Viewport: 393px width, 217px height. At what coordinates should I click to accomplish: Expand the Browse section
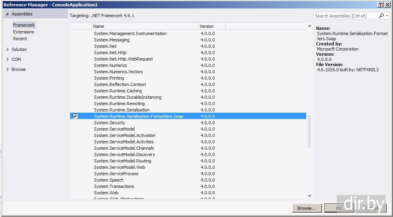click(x=8, y=69)
